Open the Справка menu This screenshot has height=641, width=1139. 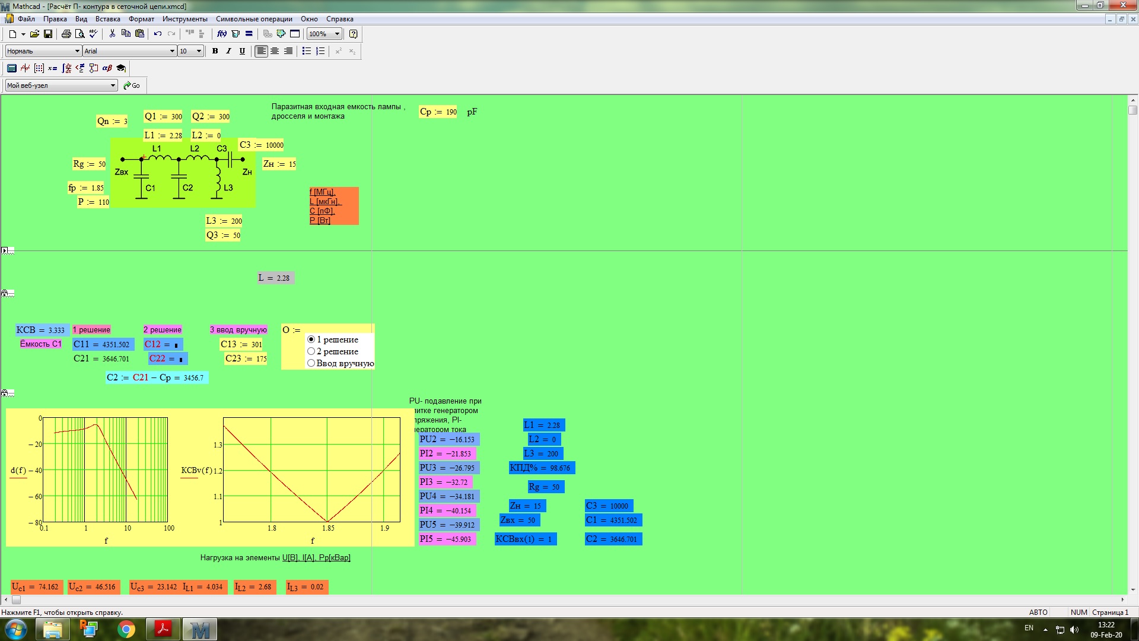tap(339, 19)
